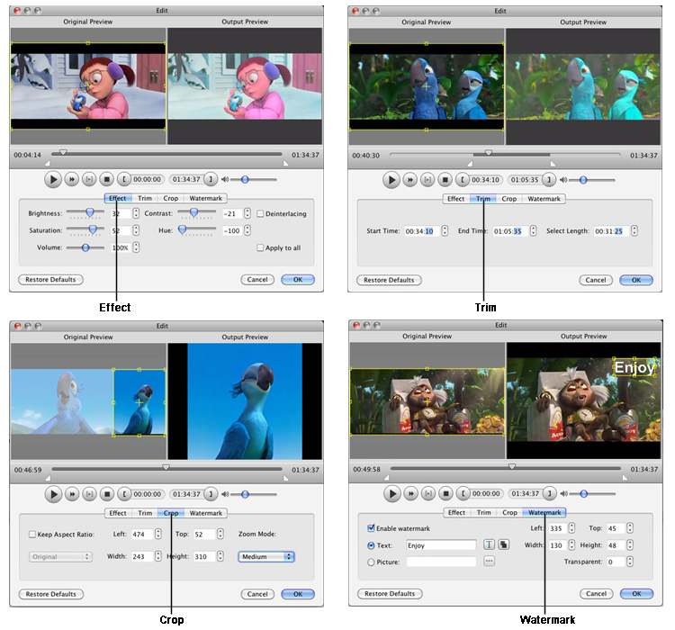This screenshot has width=675, height=630.
Task: Click fast forward in the Crop window
Action: click(x=72, y=494)
